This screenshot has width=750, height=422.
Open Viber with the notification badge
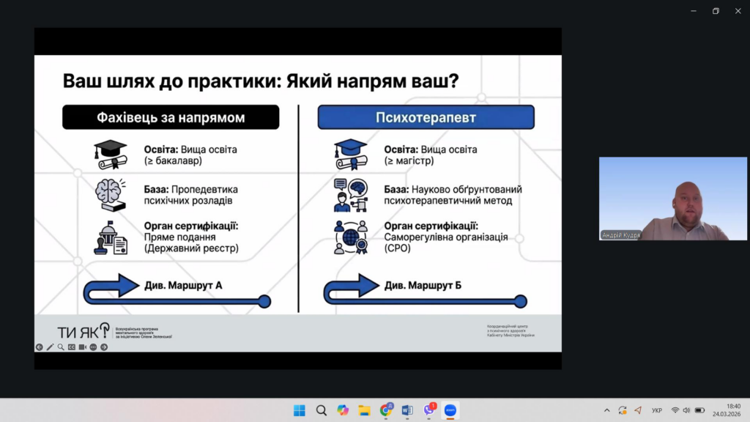point(429,410)
